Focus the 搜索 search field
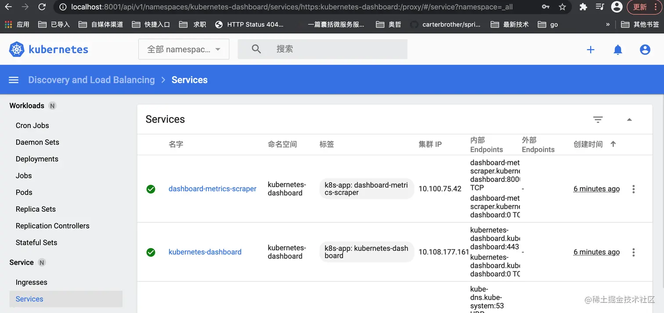Image resolution: width=664 pixels, height=313 pixels. [x=322, y=49]
